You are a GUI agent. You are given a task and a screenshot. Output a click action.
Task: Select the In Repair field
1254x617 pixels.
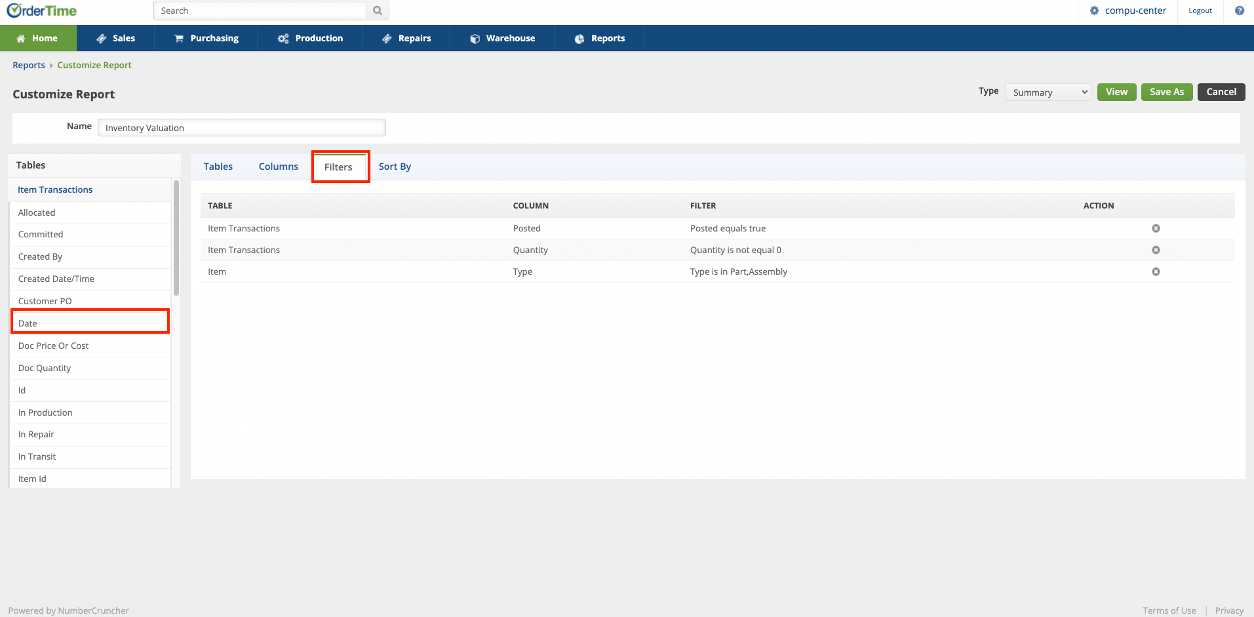(x=90, y=434)
